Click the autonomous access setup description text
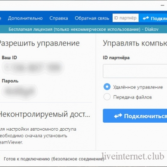The image size is (167, 167). (38, 136)
